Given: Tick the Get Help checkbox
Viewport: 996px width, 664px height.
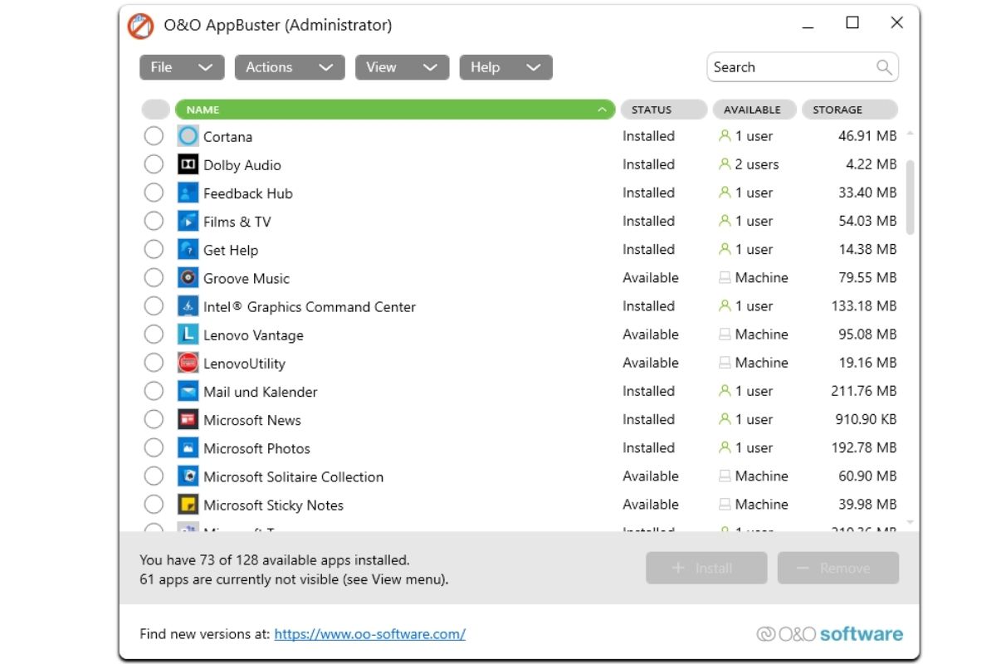Looking at the screenshot, I should (154, 249).
